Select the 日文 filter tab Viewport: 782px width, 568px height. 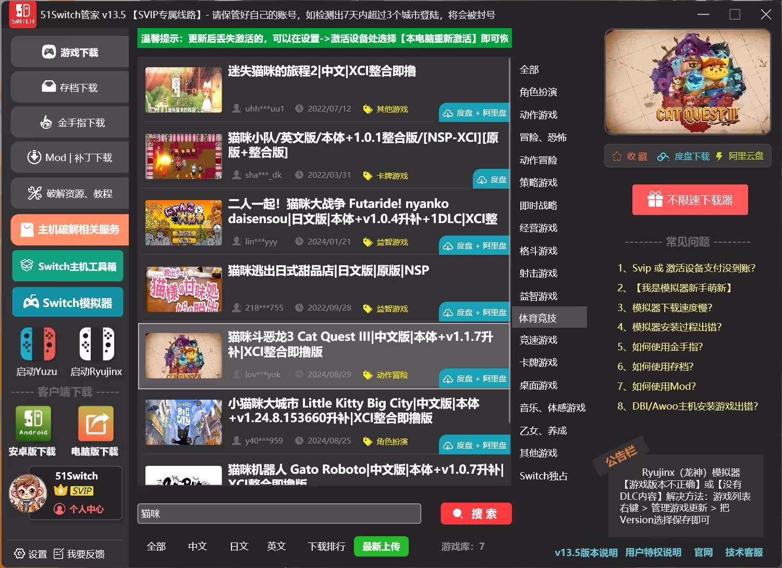click(x=239, y=546)
